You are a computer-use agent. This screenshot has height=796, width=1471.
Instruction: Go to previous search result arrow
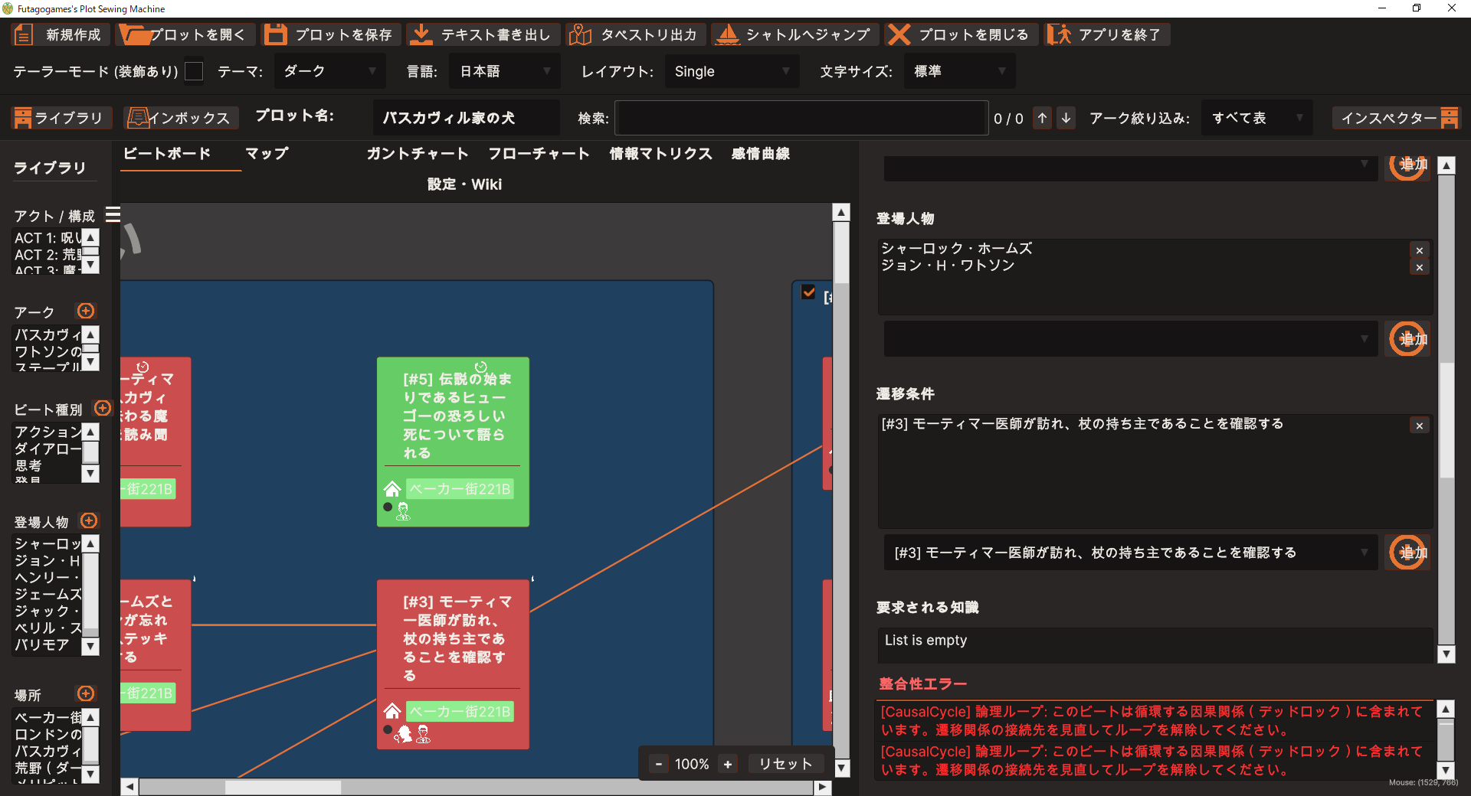[x=1043, y=118]
